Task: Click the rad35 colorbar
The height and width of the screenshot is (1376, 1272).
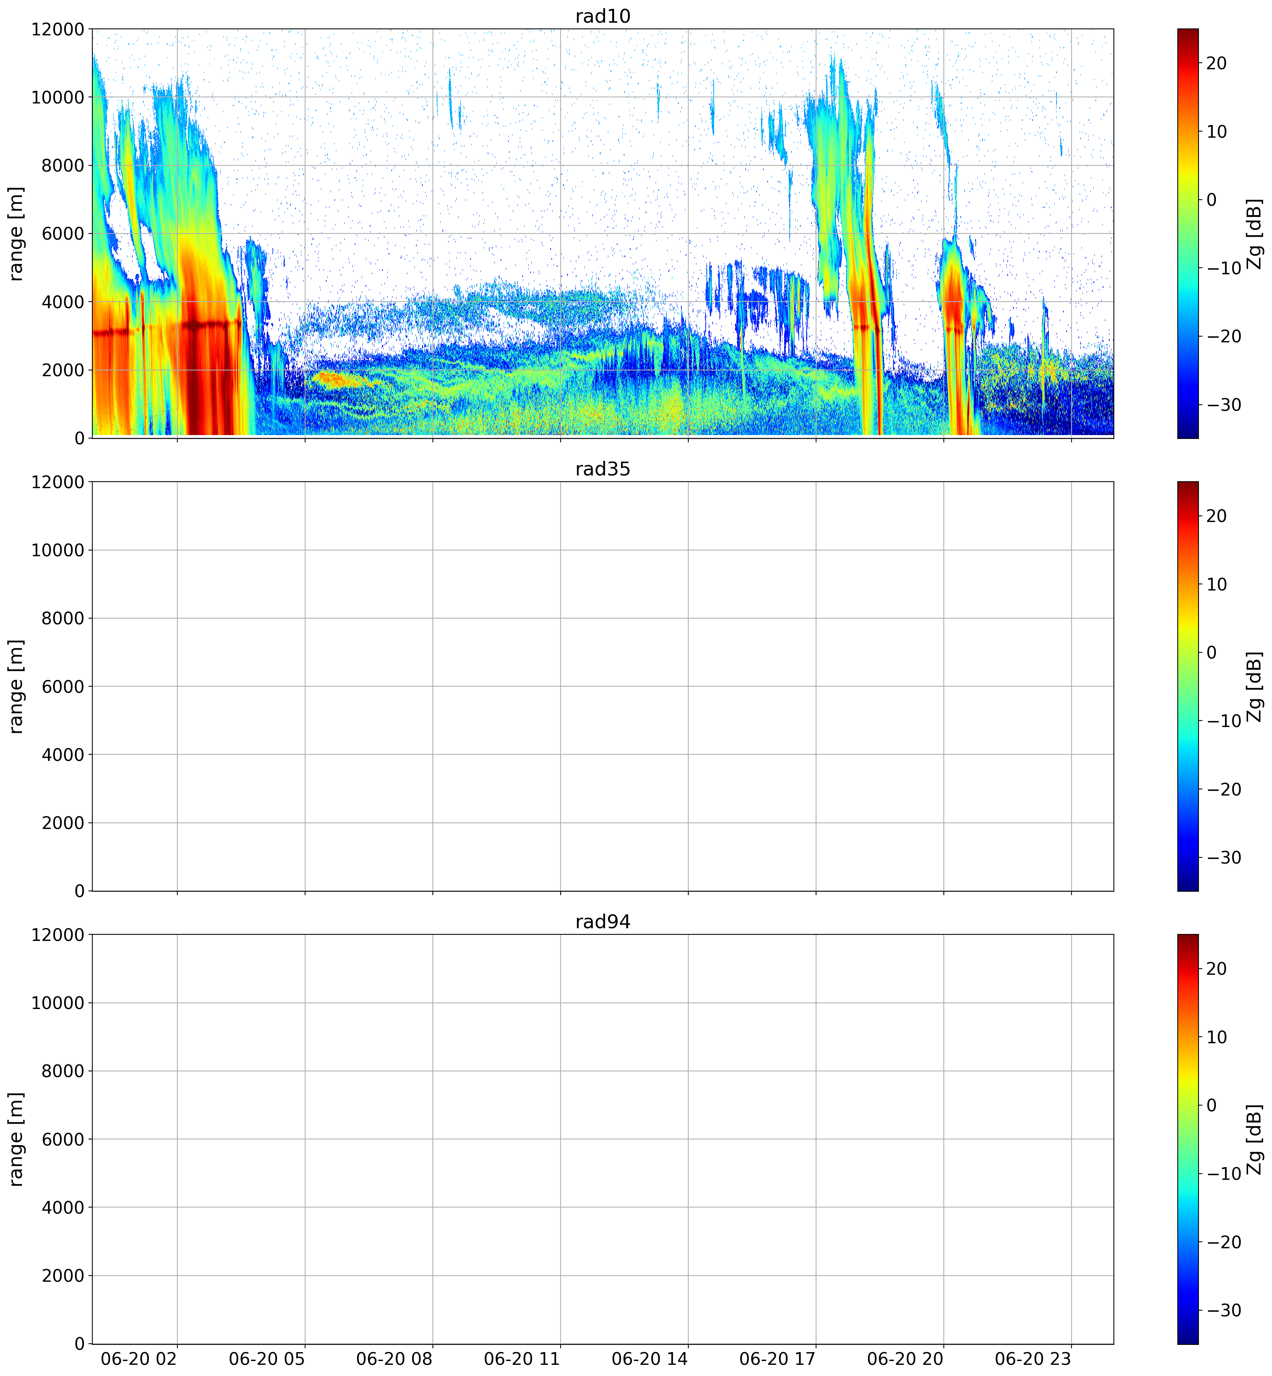Action: pyautogui.click(x=1187, y=686)
